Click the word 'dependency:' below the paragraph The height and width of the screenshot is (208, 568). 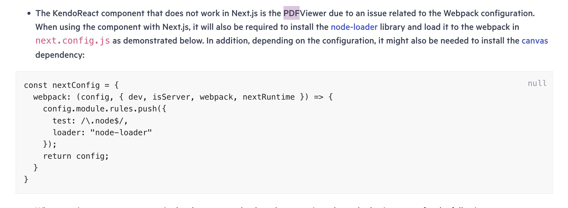60,55
